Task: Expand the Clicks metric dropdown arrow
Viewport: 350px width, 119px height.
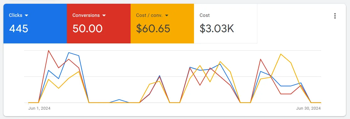Action: coord(27,15)
